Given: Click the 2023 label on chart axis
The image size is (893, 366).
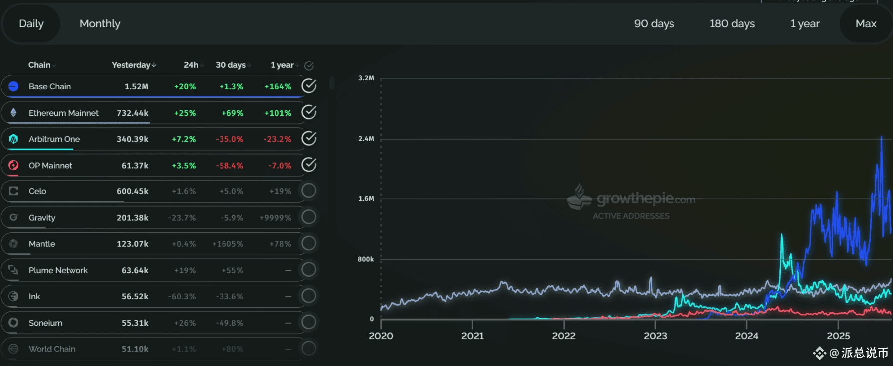Looking at the screenshot, I should pyautogui.click(x=655, y=336).
